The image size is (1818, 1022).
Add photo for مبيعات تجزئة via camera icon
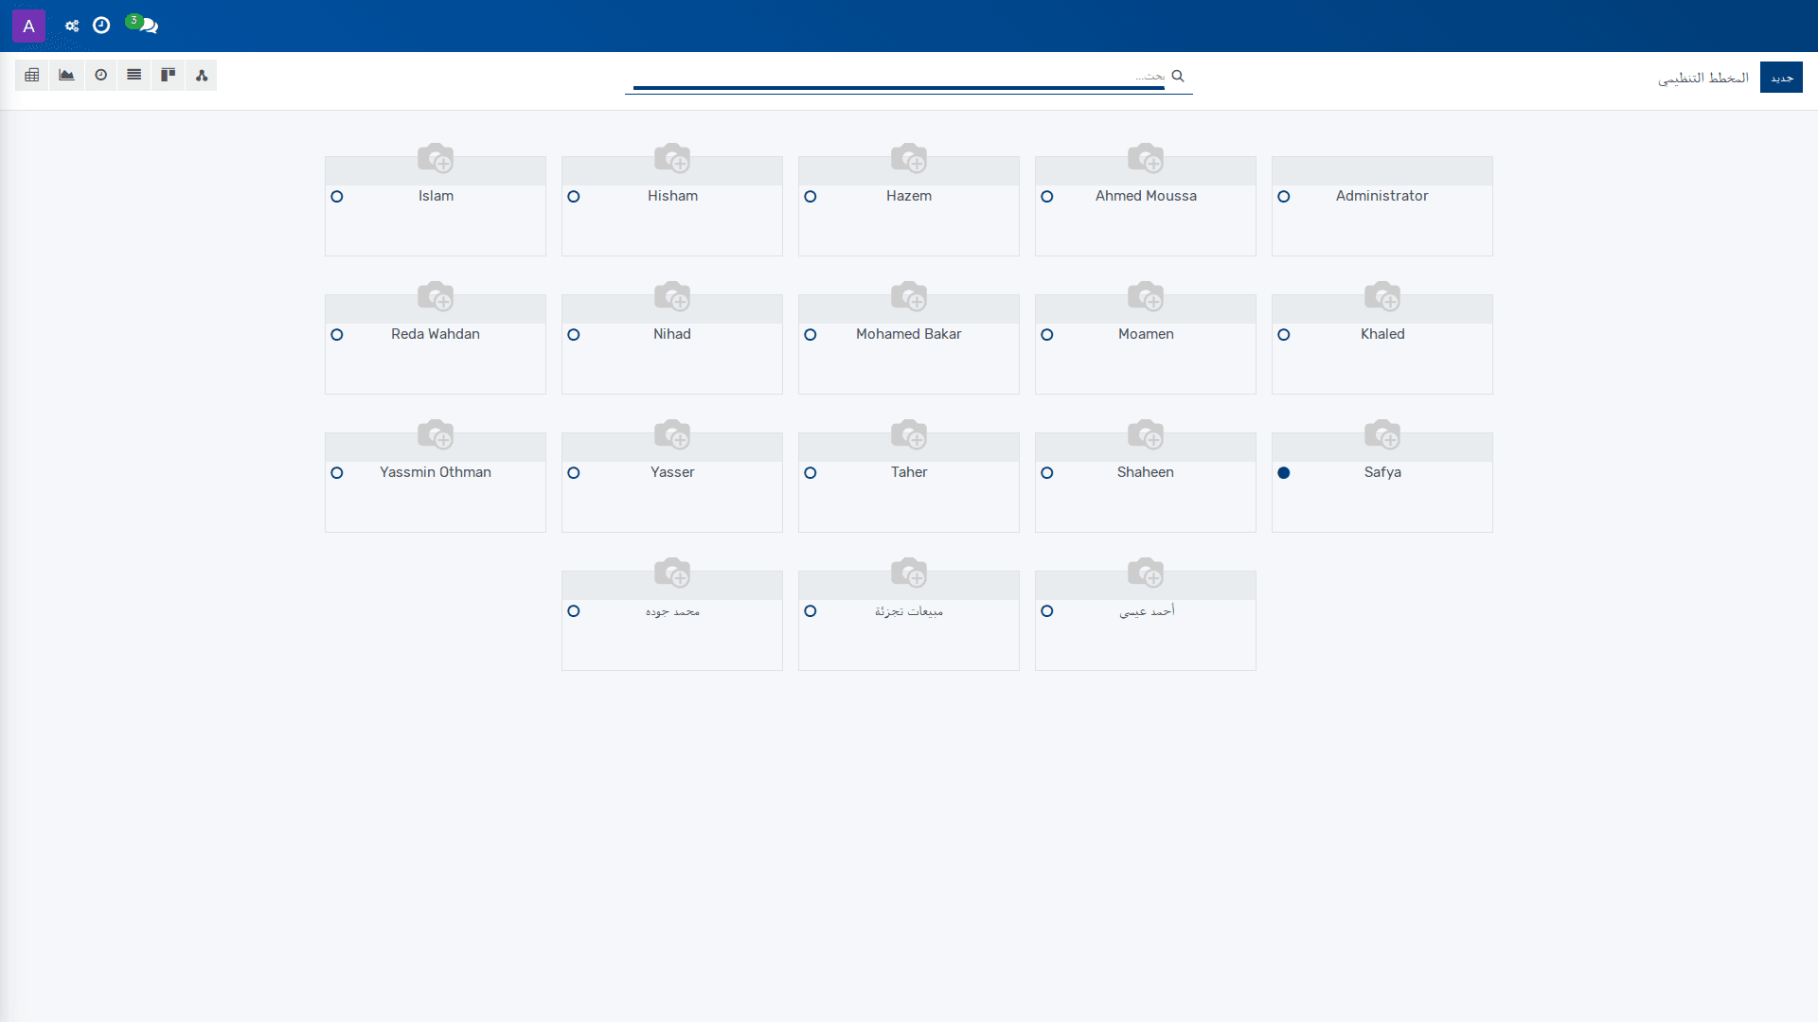click(909, 573)
